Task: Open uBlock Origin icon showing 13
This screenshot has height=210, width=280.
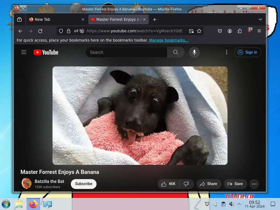Action: click(250, 30)
